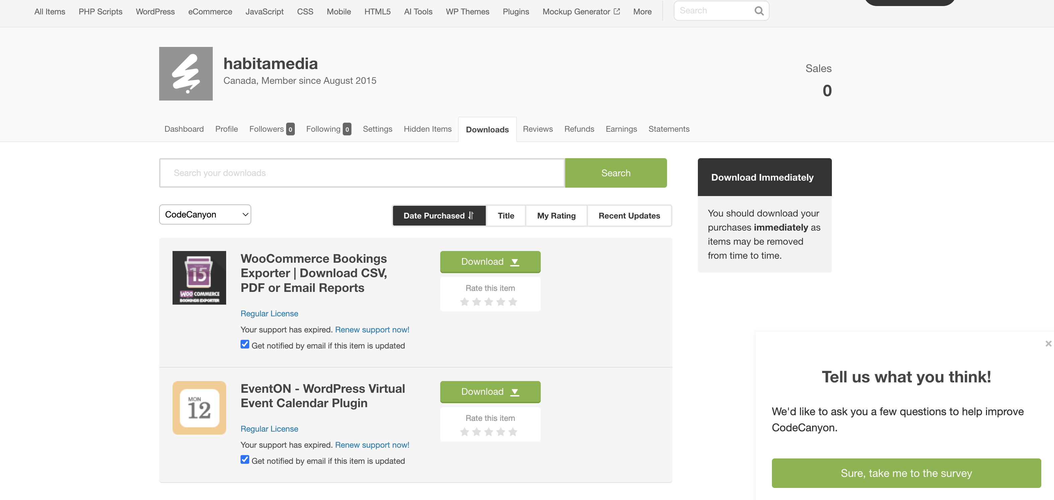Open the Hidden Items tab

(x=427, y=129)
